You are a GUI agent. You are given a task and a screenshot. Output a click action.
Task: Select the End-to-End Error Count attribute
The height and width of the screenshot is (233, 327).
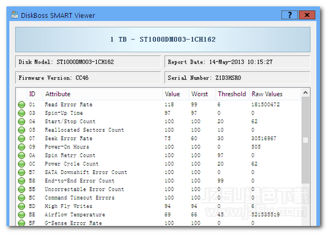pyautogui.click(x=80, y=181)
